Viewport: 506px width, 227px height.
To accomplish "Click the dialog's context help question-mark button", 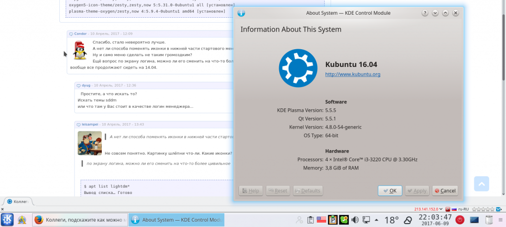I will point(425,13).
